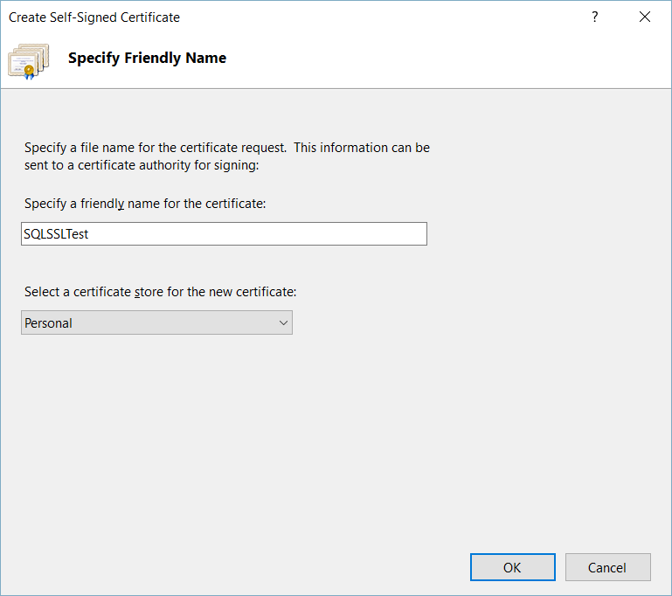Screen dimensions: 672x596
Task: Focus the friendly name text field
Action: point(224,234)
